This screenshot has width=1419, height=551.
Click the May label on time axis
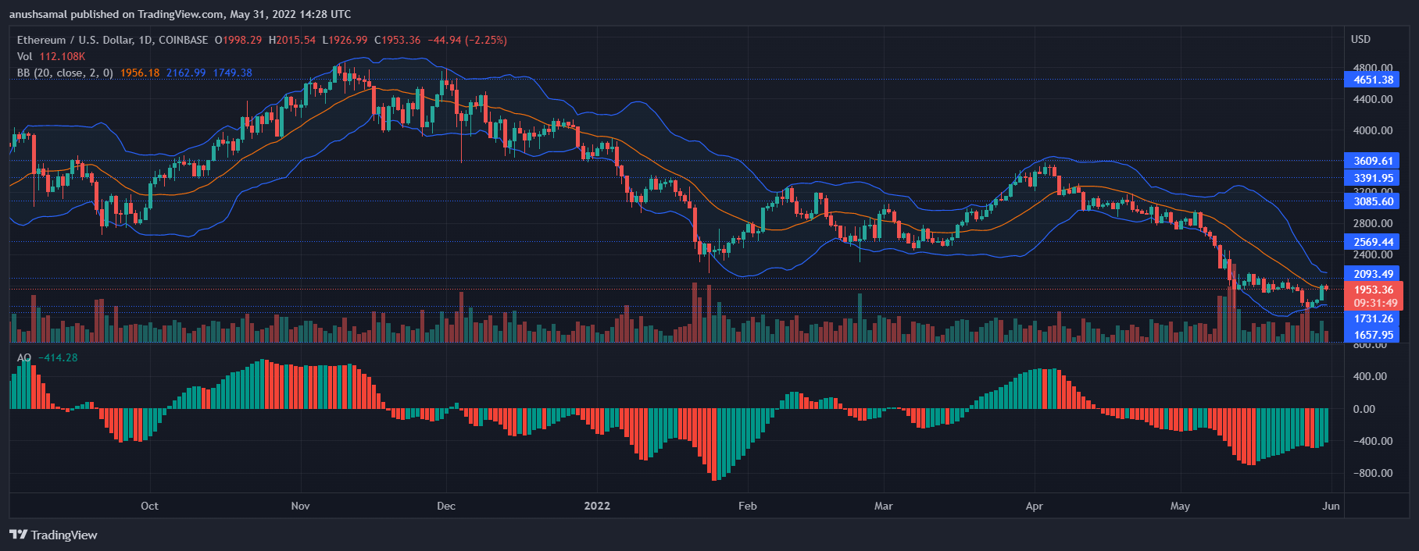(1180, 506)
